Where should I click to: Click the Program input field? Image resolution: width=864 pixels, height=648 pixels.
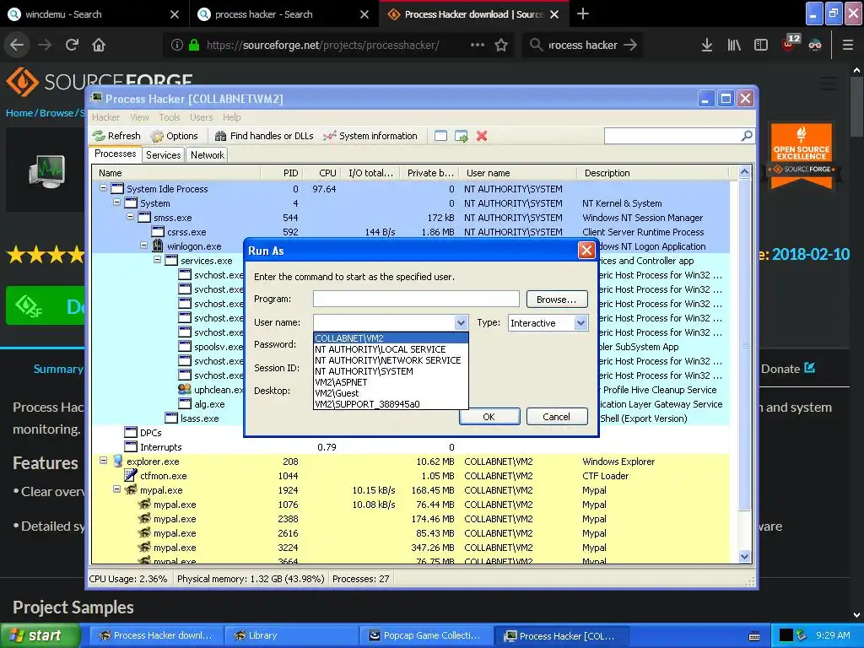click(416, 299)
